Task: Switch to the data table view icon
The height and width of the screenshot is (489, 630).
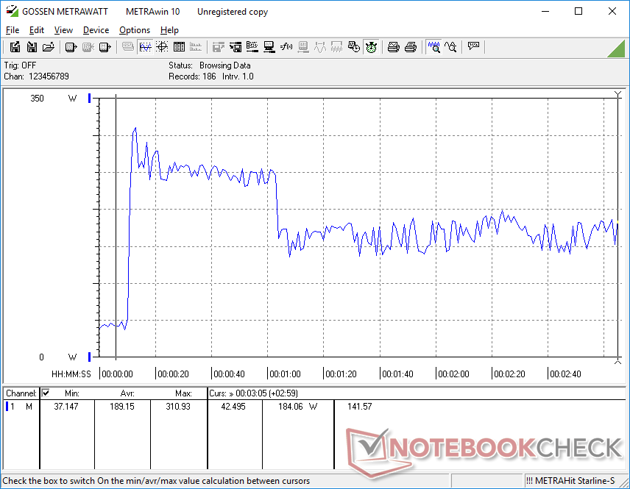Action: 179,47
